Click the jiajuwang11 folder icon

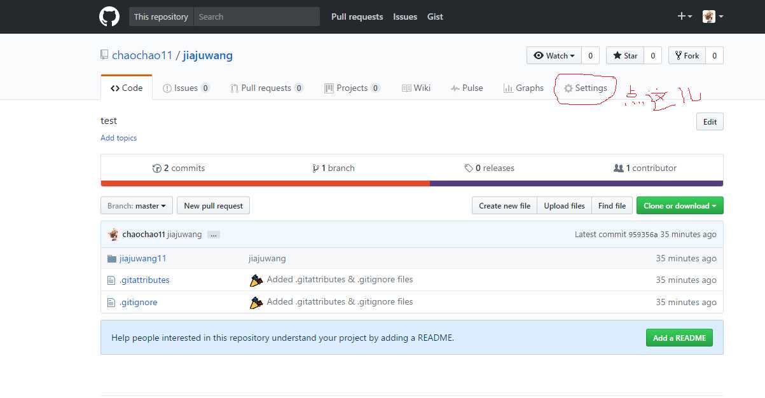tap(112, 258)
